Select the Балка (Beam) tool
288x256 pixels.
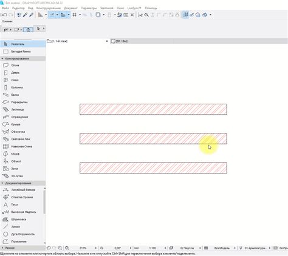click(x=23, y=95)
